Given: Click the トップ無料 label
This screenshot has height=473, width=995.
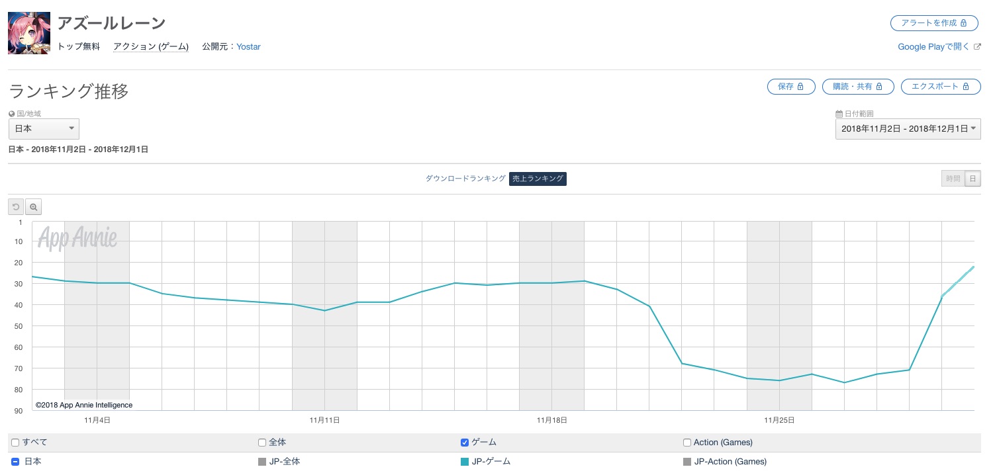Looking at the screenshot, I should pyautogui.click(x=79, y=47).
